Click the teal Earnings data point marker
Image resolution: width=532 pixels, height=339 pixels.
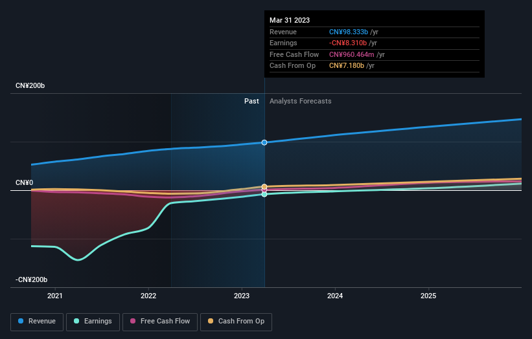(264, 194)
